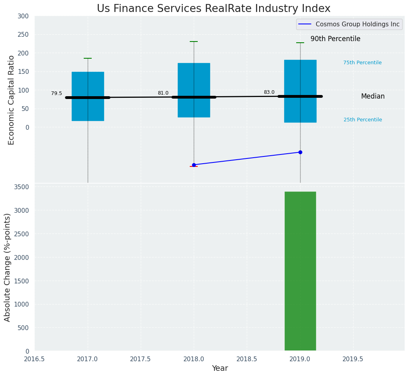409x376 pixels.
Task: Click the green 90th percentile cap for 2018
Action: coord(194,42)
